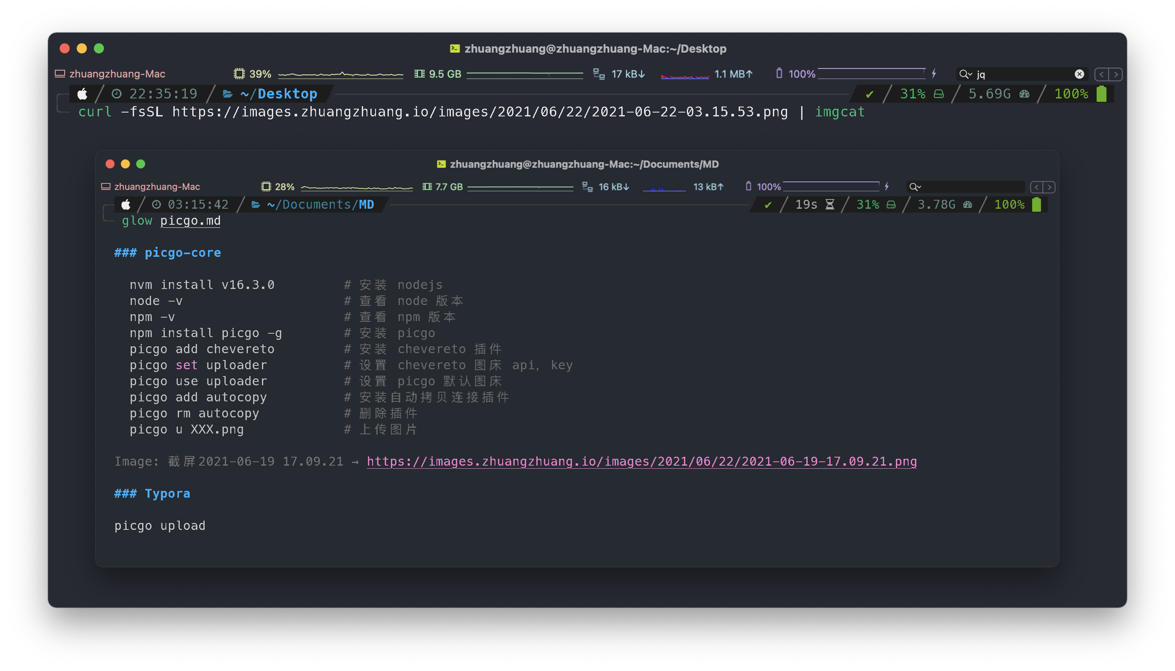The width and height of the screenshot is (1175, 671).
Task: Go to previous search result in outer window
Action: [x=1101, y=74]
